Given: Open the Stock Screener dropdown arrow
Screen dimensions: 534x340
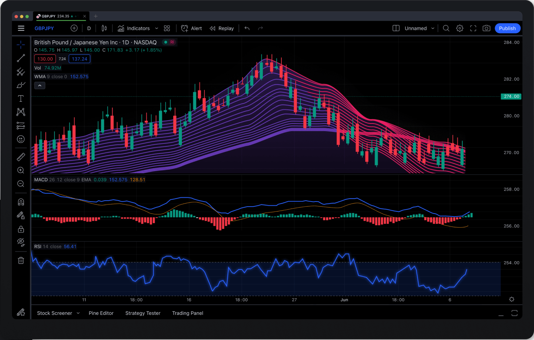Looking at the screenshot, I should tap(78, 313).
